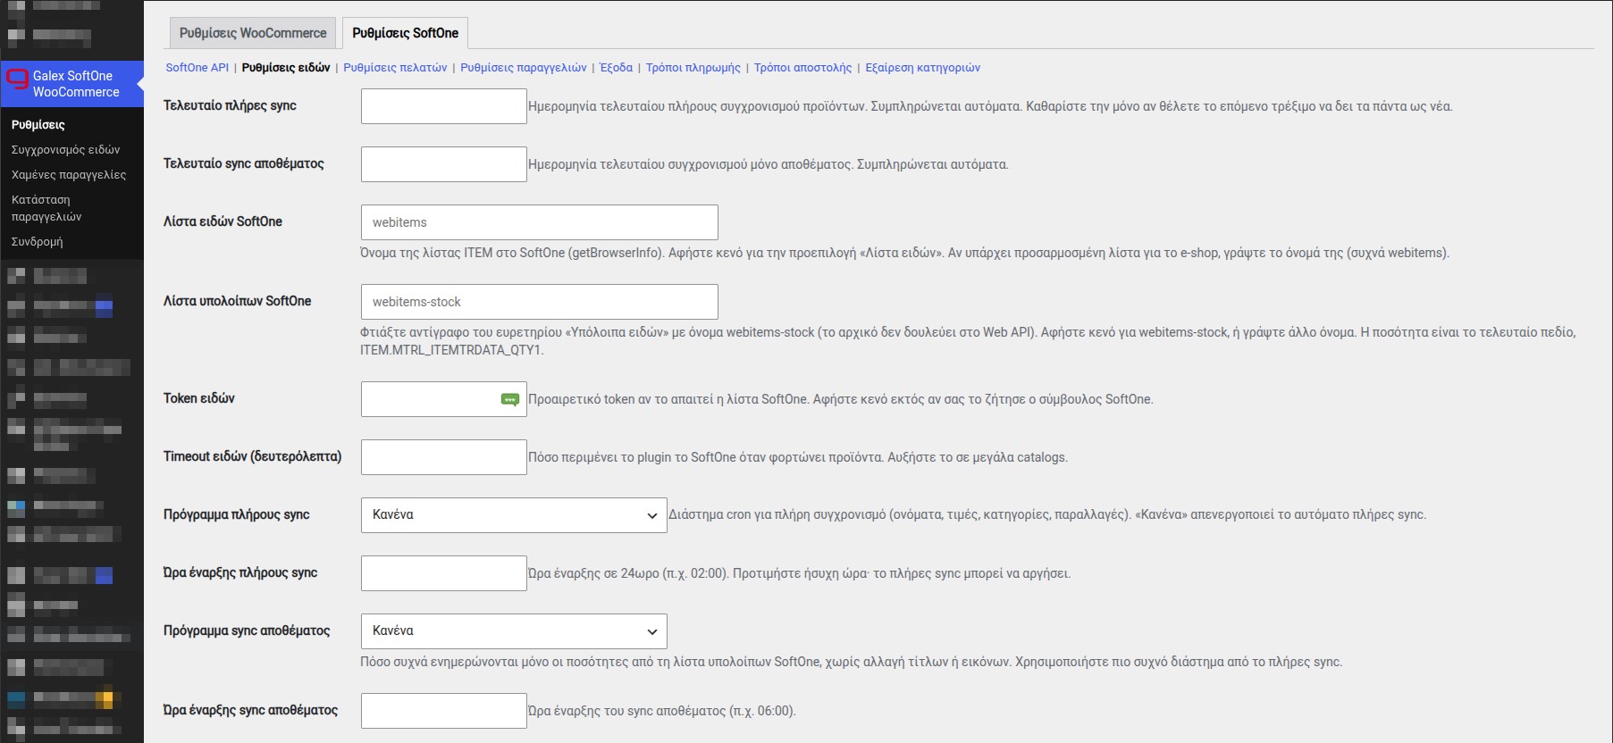Open the SoftOne API settings link
Viewport: 1613px width, 743px height.
(197, 68)
